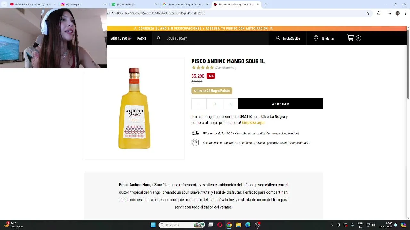
Task: Open Chrome profile avatar
Action: [x=398, y=13]
